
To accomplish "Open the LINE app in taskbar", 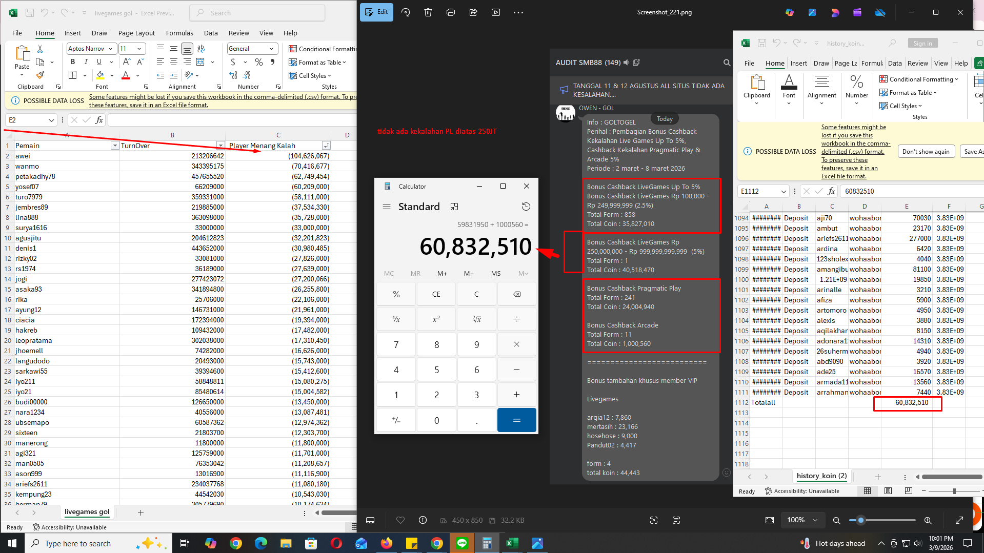I will (462, 543).
